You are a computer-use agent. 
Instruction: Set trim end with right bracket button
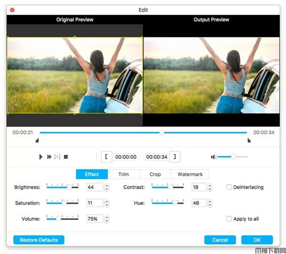[175, 157]
